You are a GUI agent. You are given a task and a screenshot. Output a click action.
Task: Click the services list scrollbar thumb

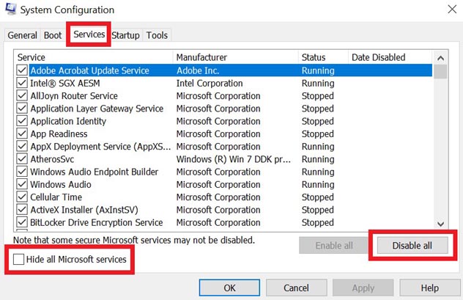click(440, 72)
